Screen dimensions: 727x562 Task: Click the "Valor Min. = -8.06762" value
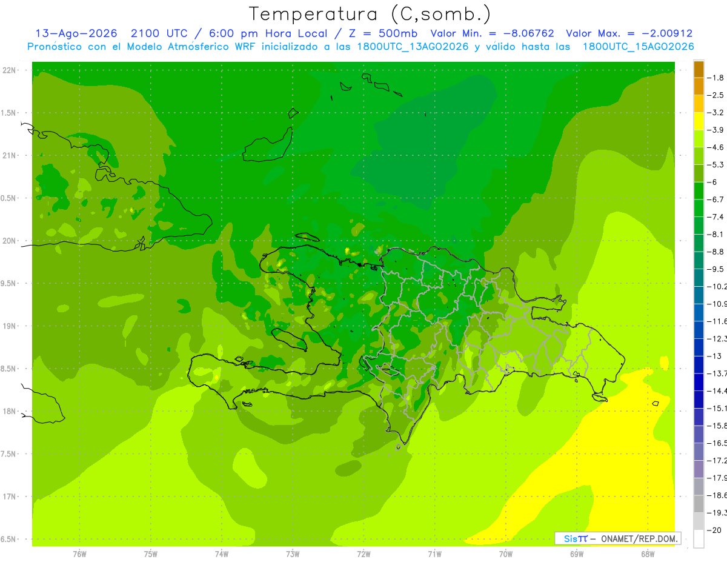click(x=493, y=33)
